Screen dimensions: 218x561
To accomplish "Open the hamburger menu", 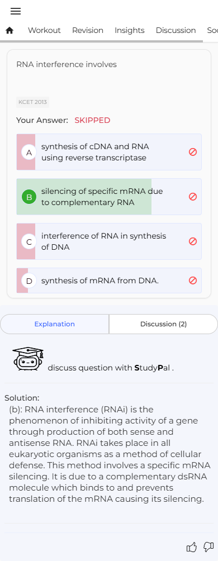I will (16, 11).
